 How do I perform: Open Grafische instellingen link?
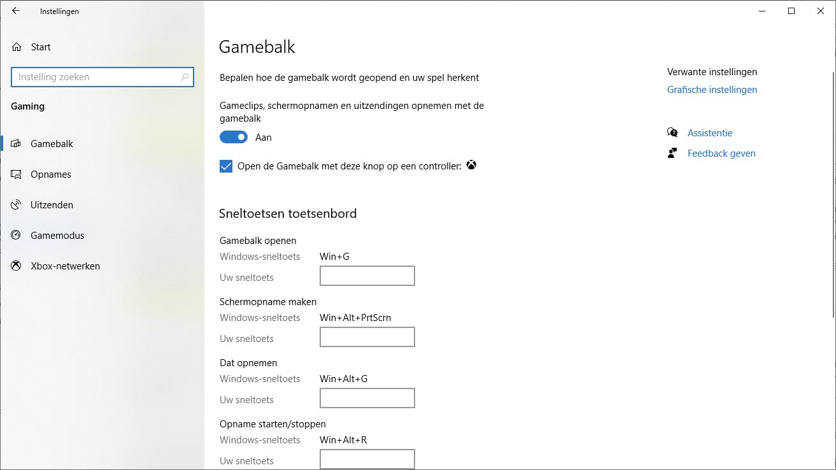(712, 89)
